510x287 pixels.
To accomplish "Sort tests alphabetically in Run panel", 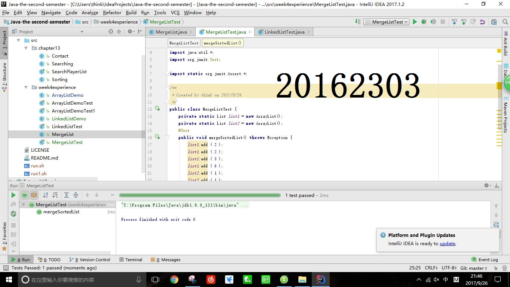I will coord(46,195).
